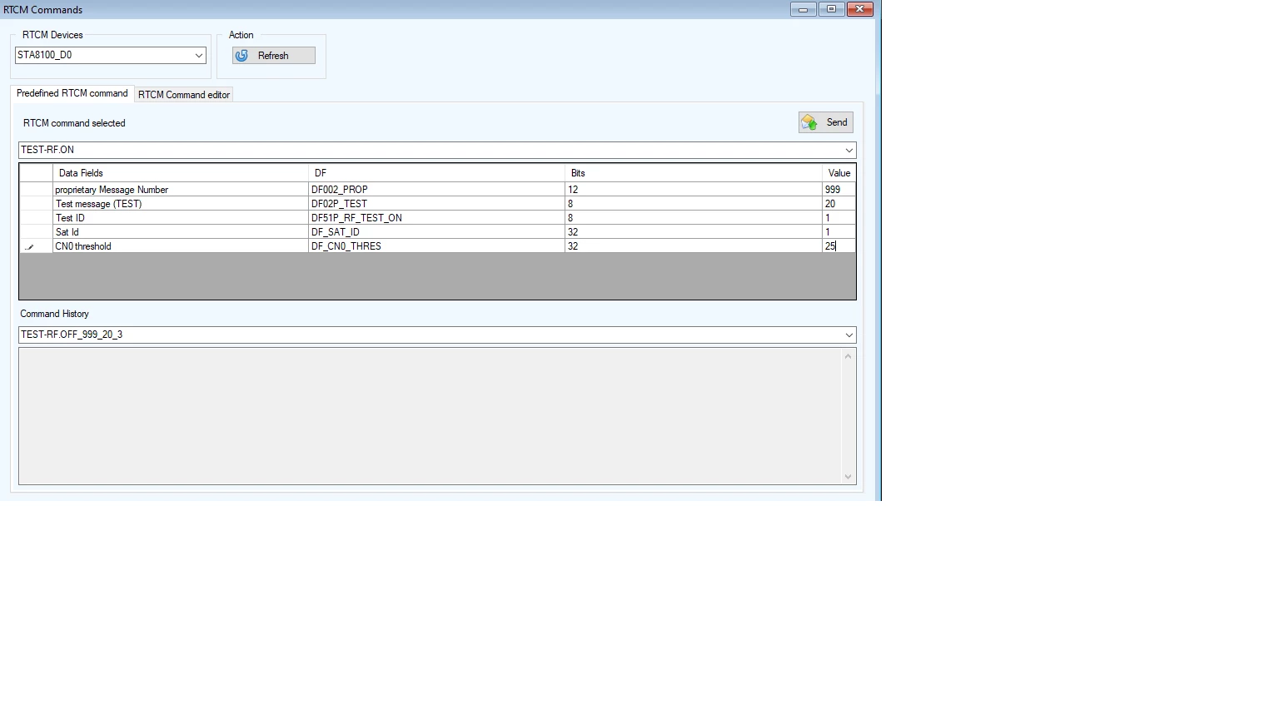
Task: Edit the CN0 threshold value cell
Action: coord(838,246)
